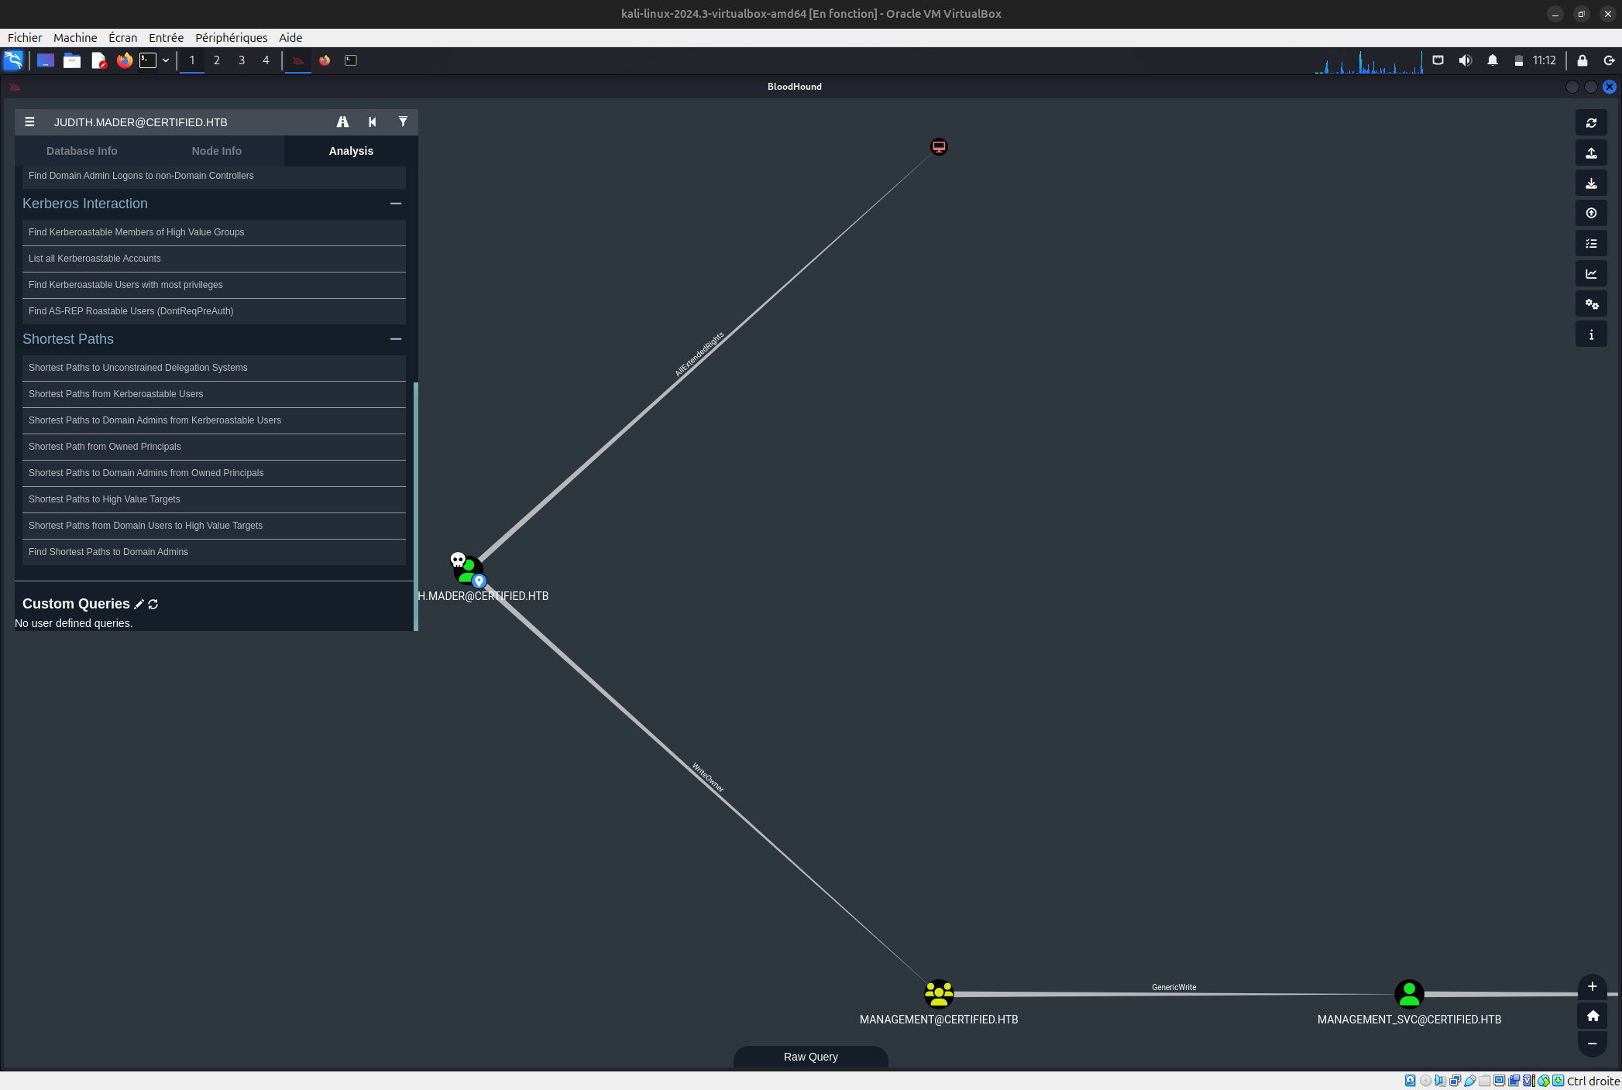
Task: Switch to the Database Info tab
Action: 81,151
